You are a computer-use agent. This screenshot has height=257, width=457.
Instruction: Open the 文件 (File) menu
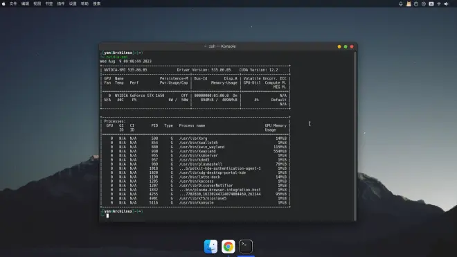click(x=13, y=3)
